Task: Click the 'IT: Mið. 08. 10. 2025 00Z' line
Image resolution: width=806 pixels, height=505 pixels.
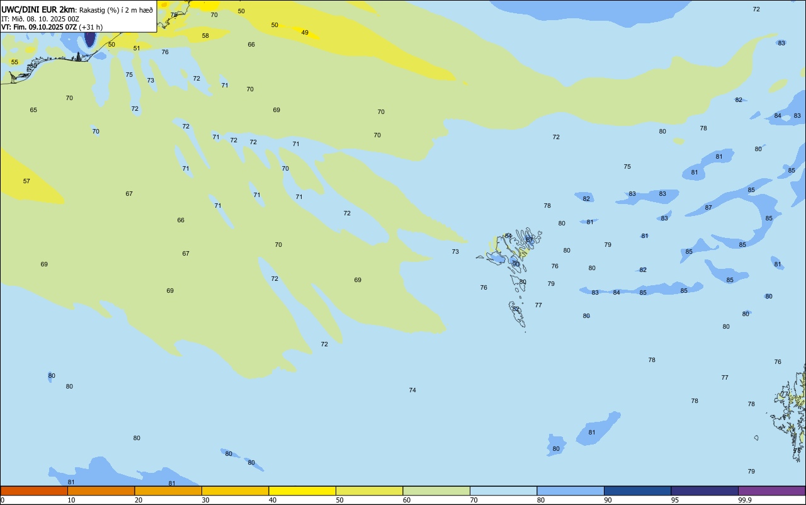Action: click(x=40, y=19)
